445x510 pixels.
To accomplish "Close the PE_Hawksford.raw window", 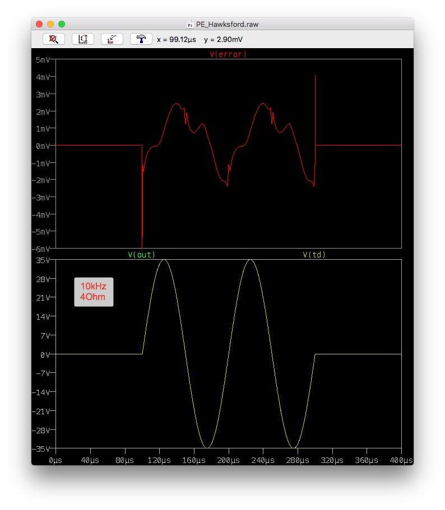I will [x=39, y=24].
